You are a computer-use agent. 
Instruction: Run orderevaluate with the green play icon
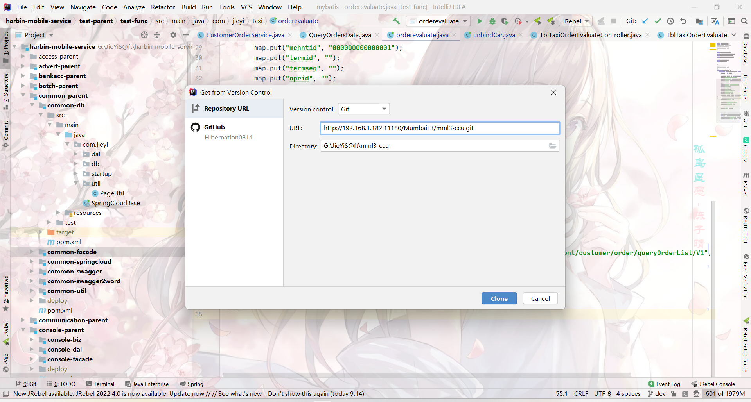click(x=480, y=21)
